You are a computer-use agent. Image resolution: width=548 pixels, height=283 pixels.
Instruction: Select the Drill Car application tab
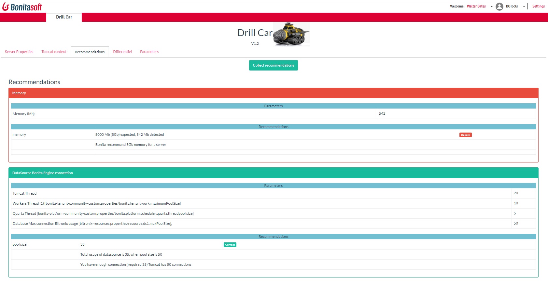point(64,17)
